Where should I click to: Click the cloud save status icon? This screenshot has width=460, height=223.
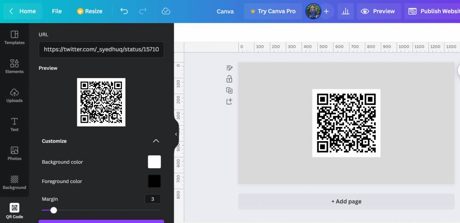click(x=166, y=11)
